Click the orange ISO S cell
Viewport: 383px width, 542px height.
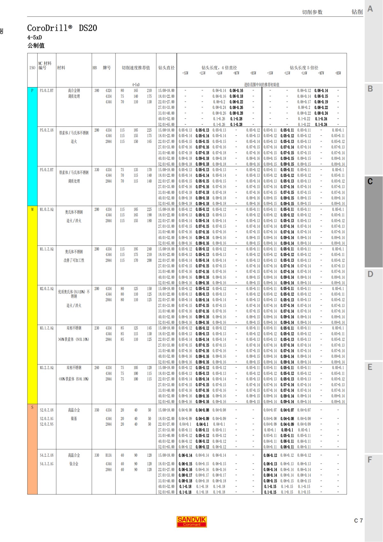pos(33,449)
